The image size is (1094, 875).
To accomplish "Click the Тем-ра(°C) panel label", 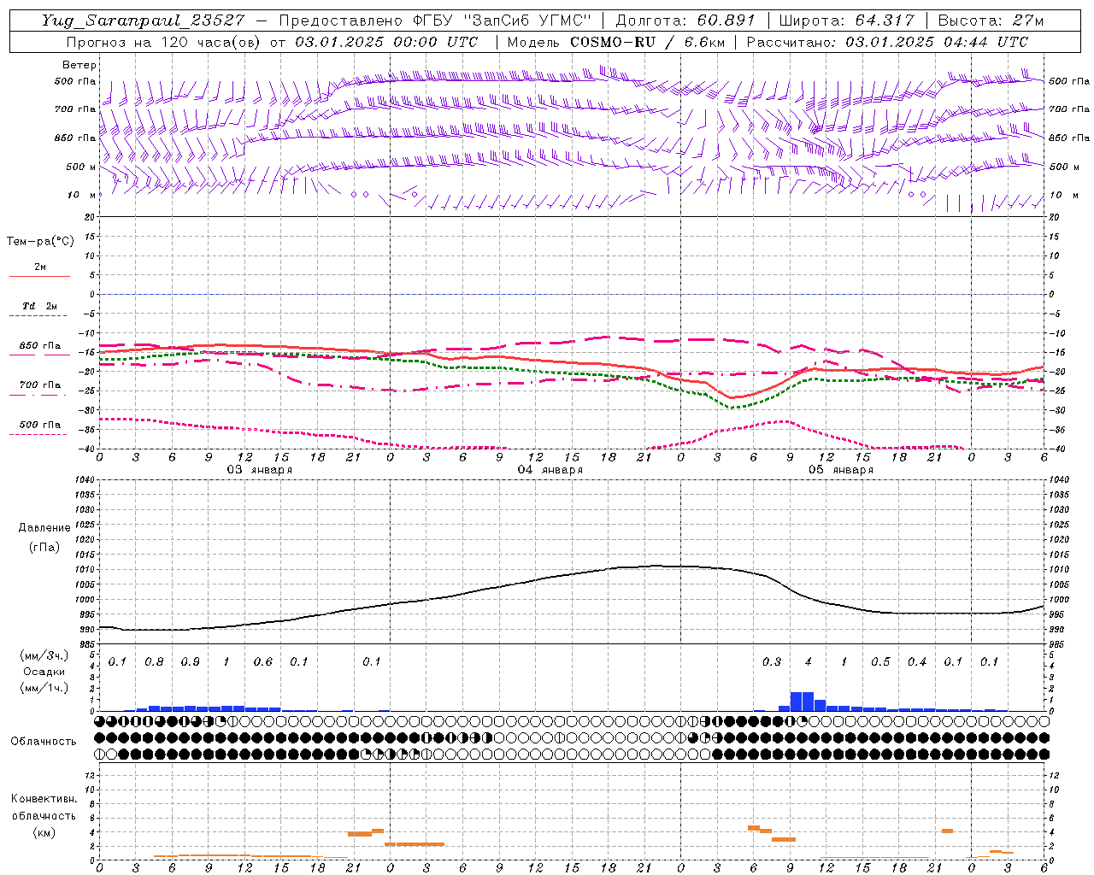I will [40, 241].
